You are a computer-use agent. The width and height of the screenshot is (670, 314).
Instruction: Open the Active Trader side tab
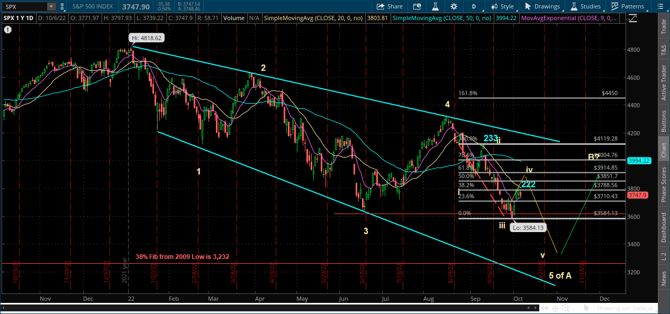click(664, 83)
